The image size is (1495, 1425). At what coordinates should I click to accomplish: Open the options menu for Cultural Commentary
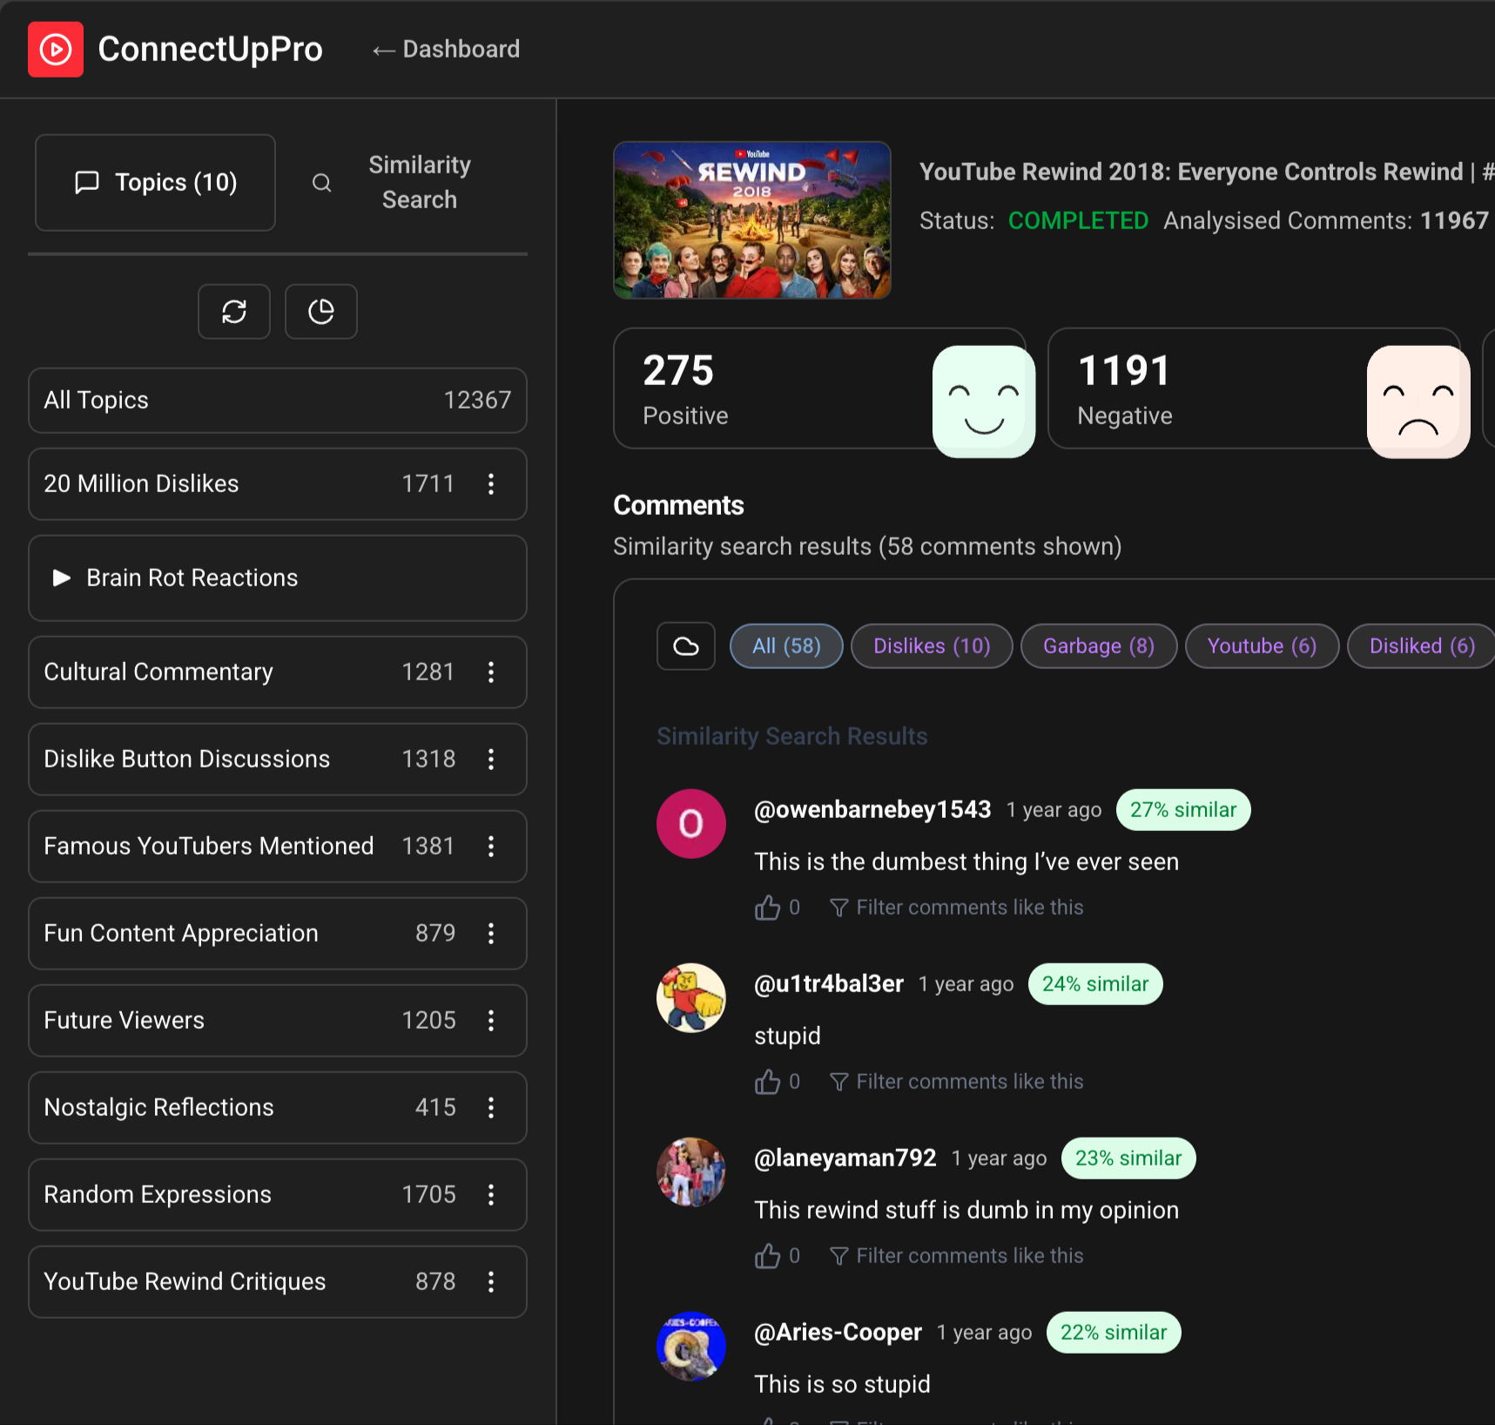(491, 672)
